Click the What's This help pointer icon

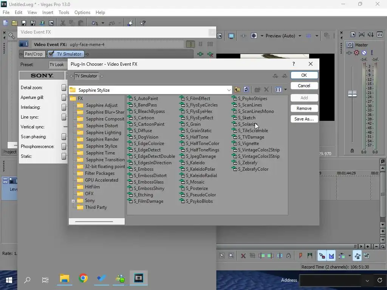click(x=142, y=23)
